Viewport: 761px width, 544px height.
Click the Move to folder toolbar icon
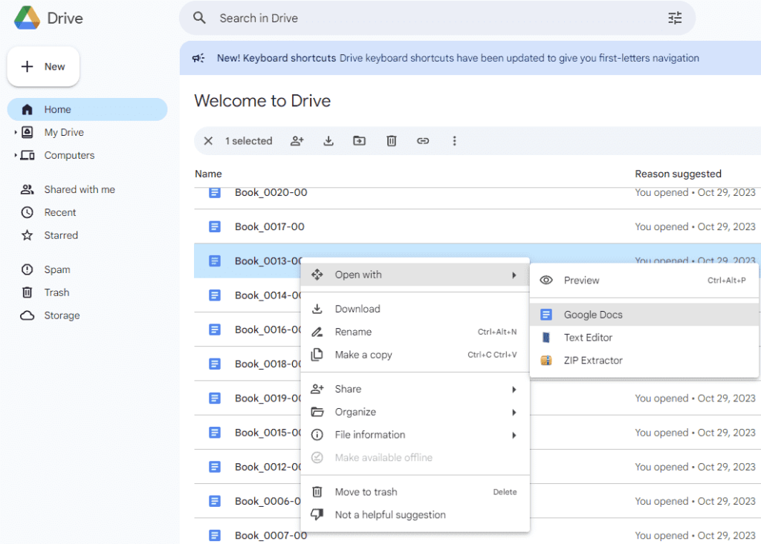click(x=359, y=141)
